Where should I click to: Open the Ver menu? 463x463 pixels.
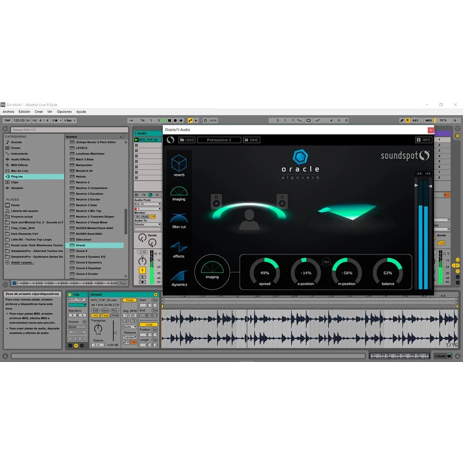pyautogui.click(x=50, y=112)
